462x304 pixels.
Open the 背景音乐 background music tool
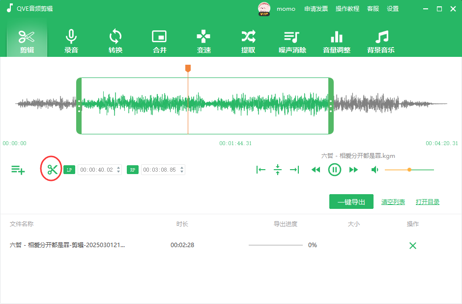click(x=381, y=42)
